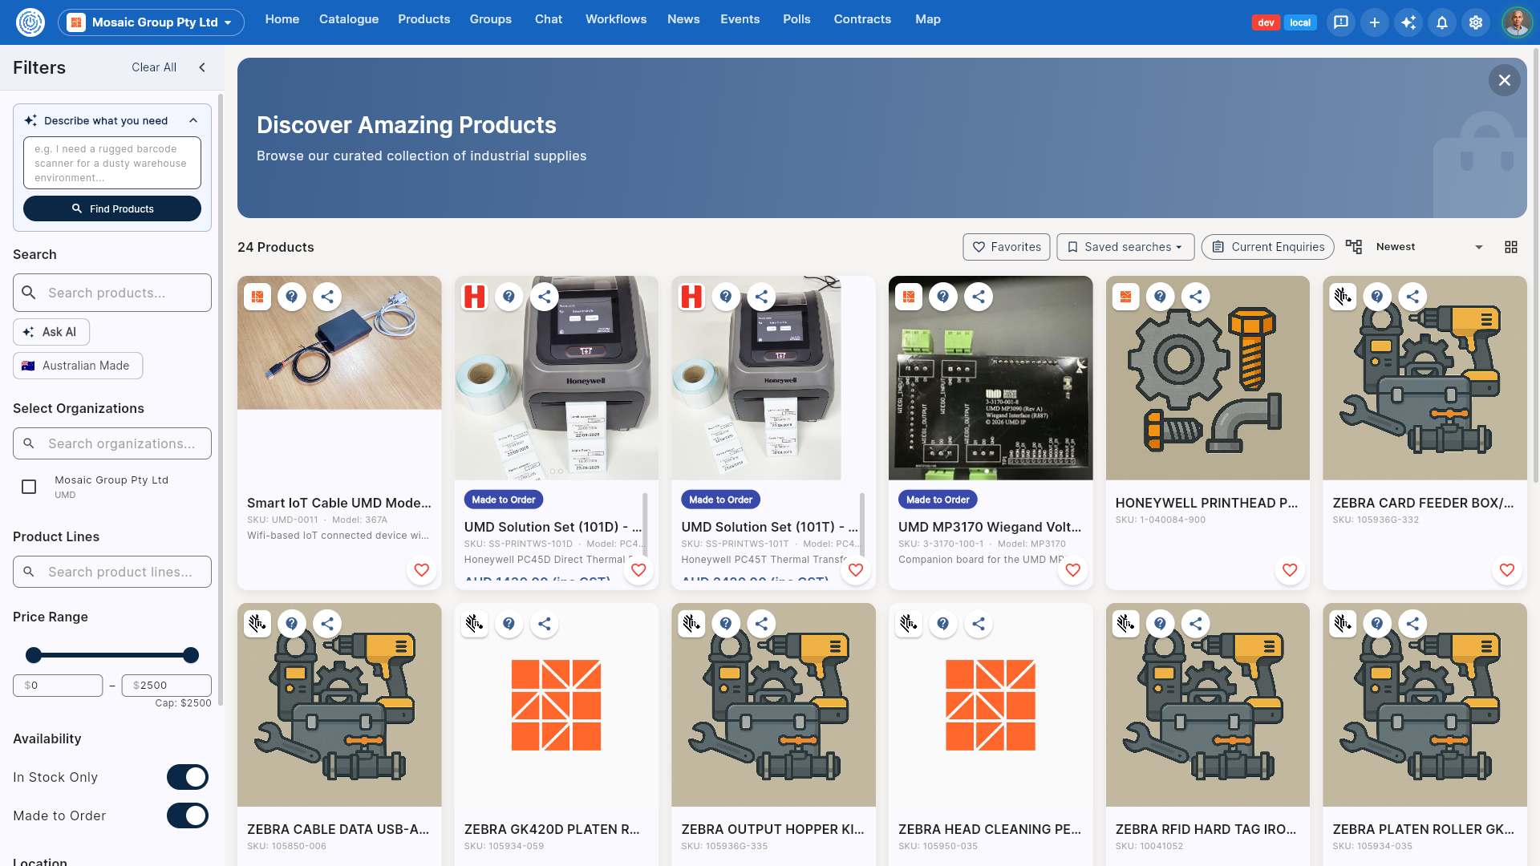Click the plus add icon in header
The image size is (1540, 866).
(1375, 22)
